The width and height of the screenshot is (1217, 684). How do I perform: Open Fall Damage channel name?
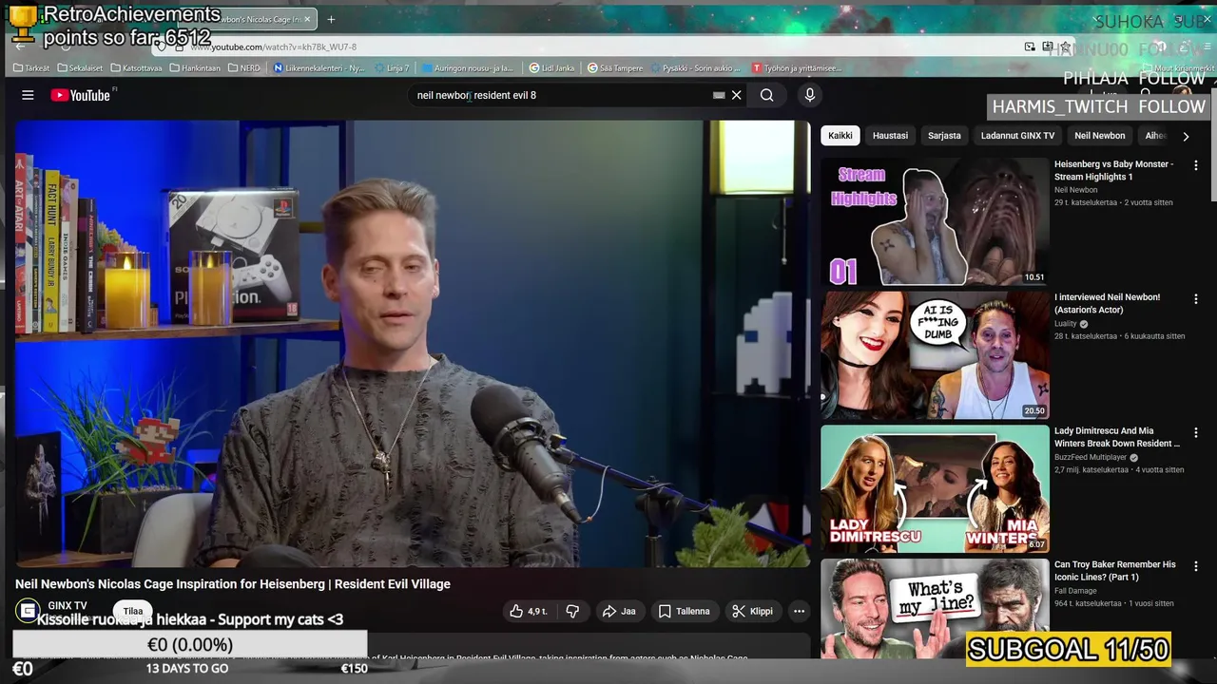pos(1075,591)
